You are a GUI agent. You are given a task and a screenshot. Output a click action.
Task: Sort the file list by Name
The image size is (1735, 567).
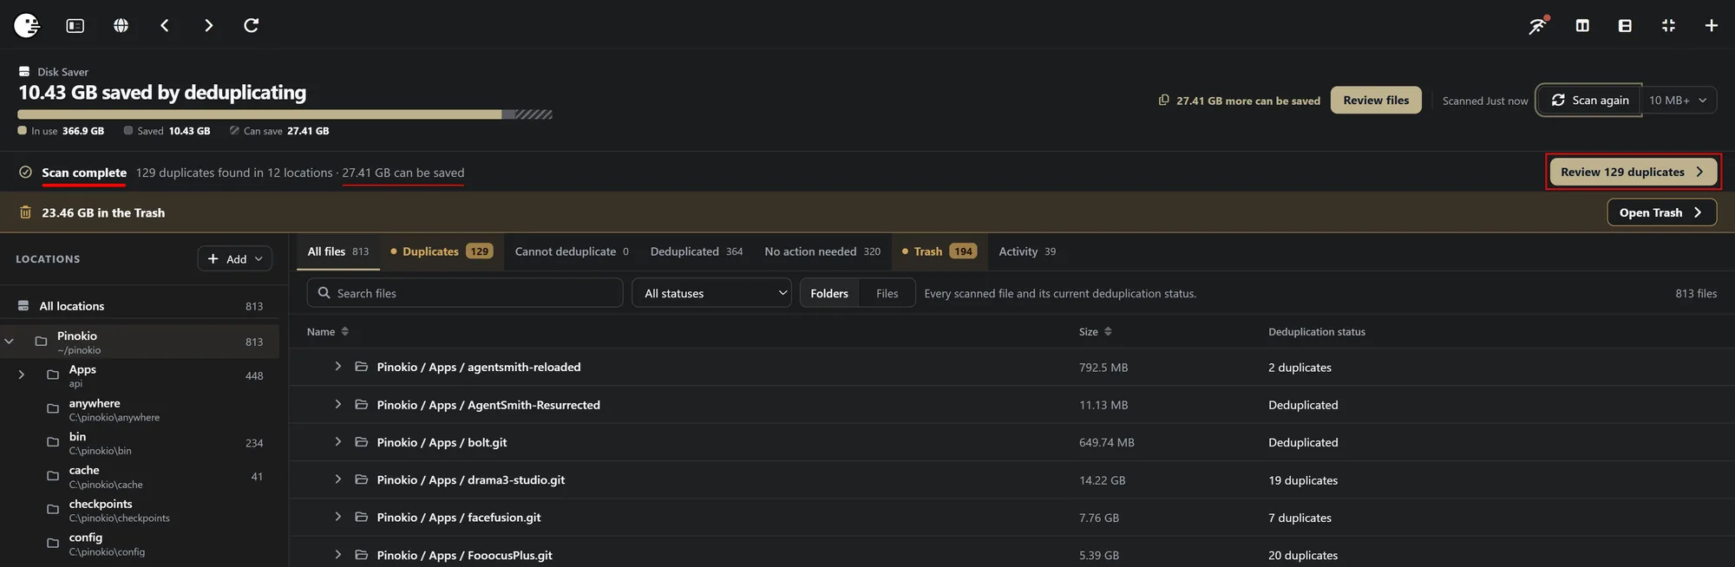point(328,332)
